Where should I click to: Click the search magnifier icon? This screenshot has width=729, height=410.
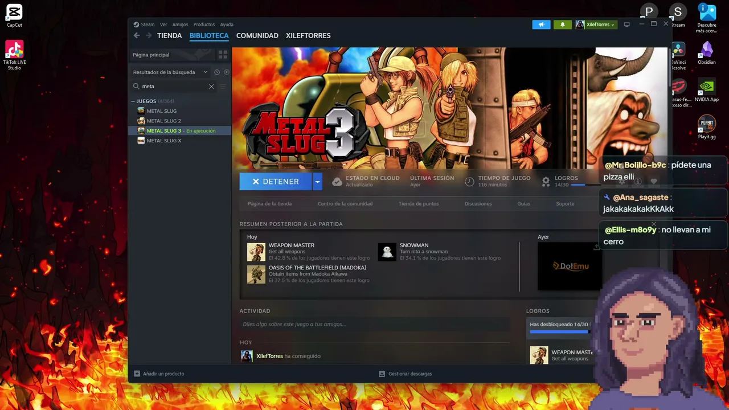tap(136, 87)
